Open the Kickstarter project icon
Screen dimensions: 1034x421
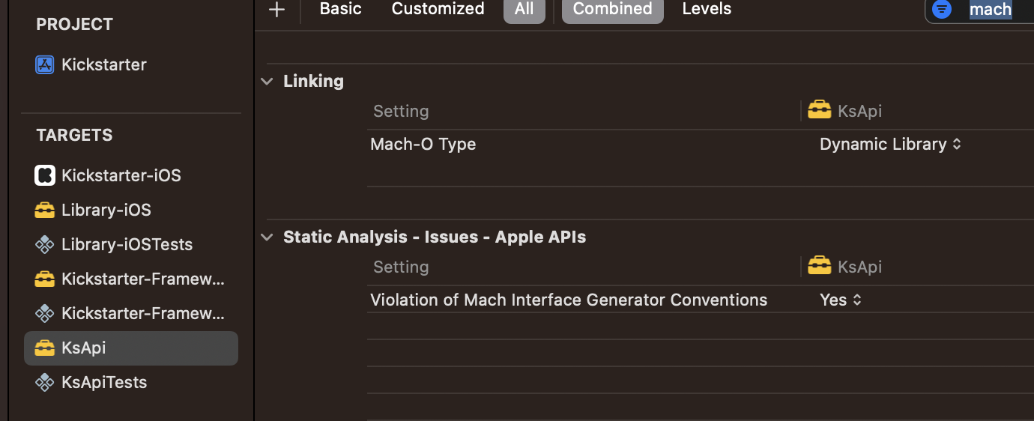(45, 64)
